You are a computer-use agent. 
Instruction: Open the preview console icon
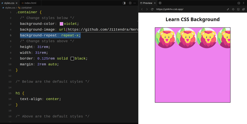point(238,9)
